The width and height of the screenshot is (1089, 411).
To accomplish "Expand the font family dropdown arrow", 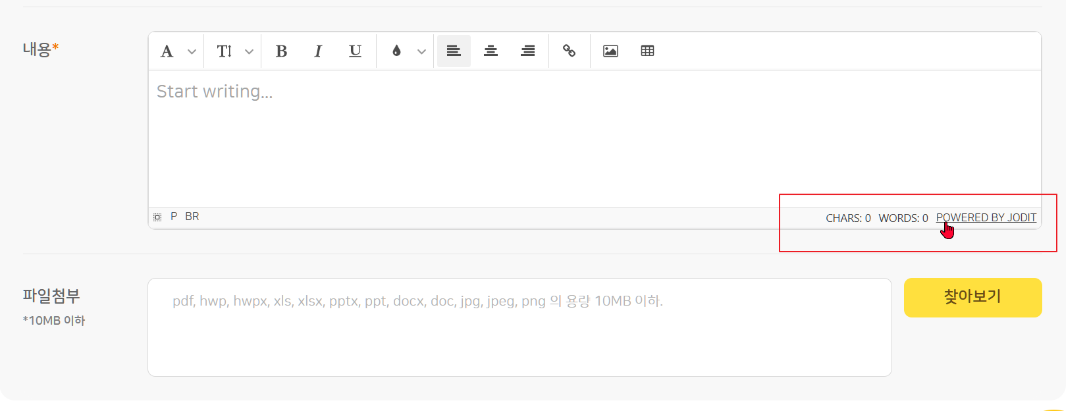I will (x=192, y=51).
